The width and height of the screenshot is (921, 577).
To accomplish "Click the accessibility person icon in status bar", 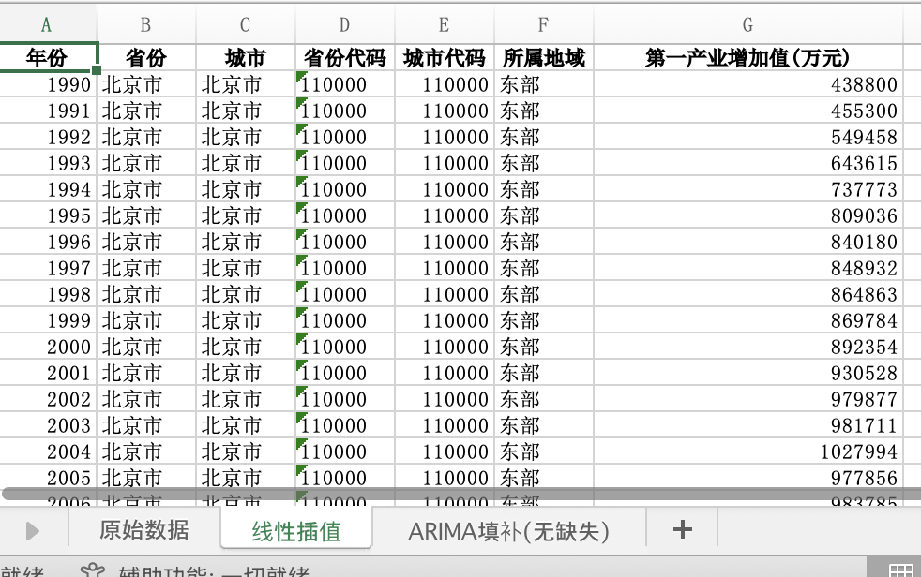I will pyautogui.click(x=92, y=570).
